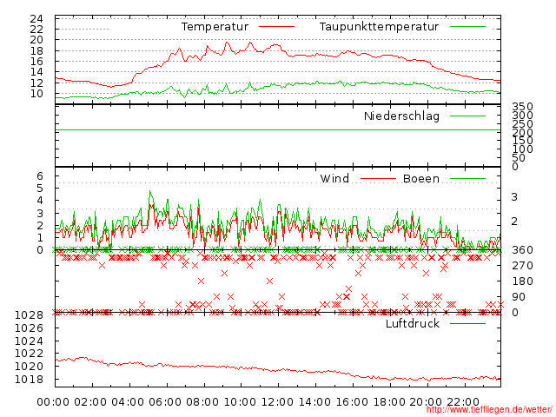Click the 18:00 time axis label
Screen dimensions: 556x417
click(389, 402)
